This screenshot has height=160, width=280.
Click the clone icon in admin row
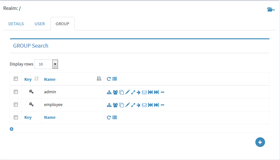pos(121,92)
